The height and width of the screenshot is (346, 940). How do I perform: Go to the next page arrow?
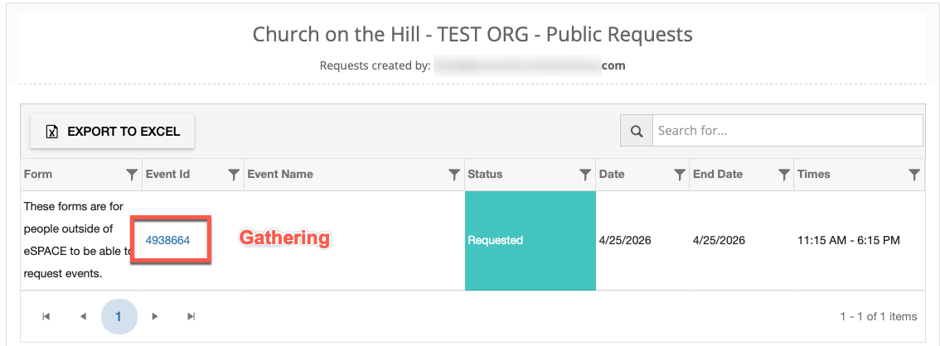click(155, 316)
